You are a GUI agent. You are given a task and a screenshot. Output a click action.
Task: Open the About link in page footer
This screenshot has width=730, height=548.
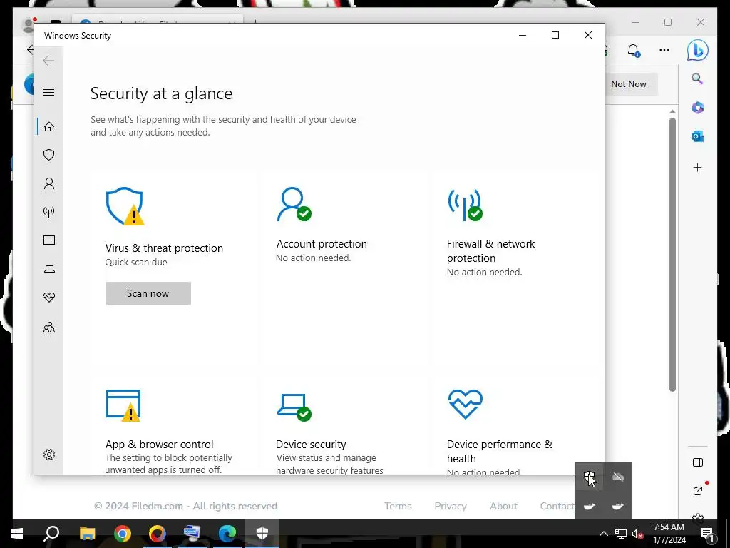click(503, 506)
